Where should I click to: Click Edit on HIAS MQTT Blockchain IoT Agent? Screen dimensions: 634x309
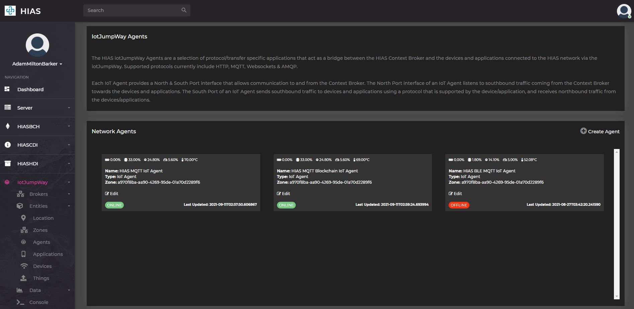(283, 193)
